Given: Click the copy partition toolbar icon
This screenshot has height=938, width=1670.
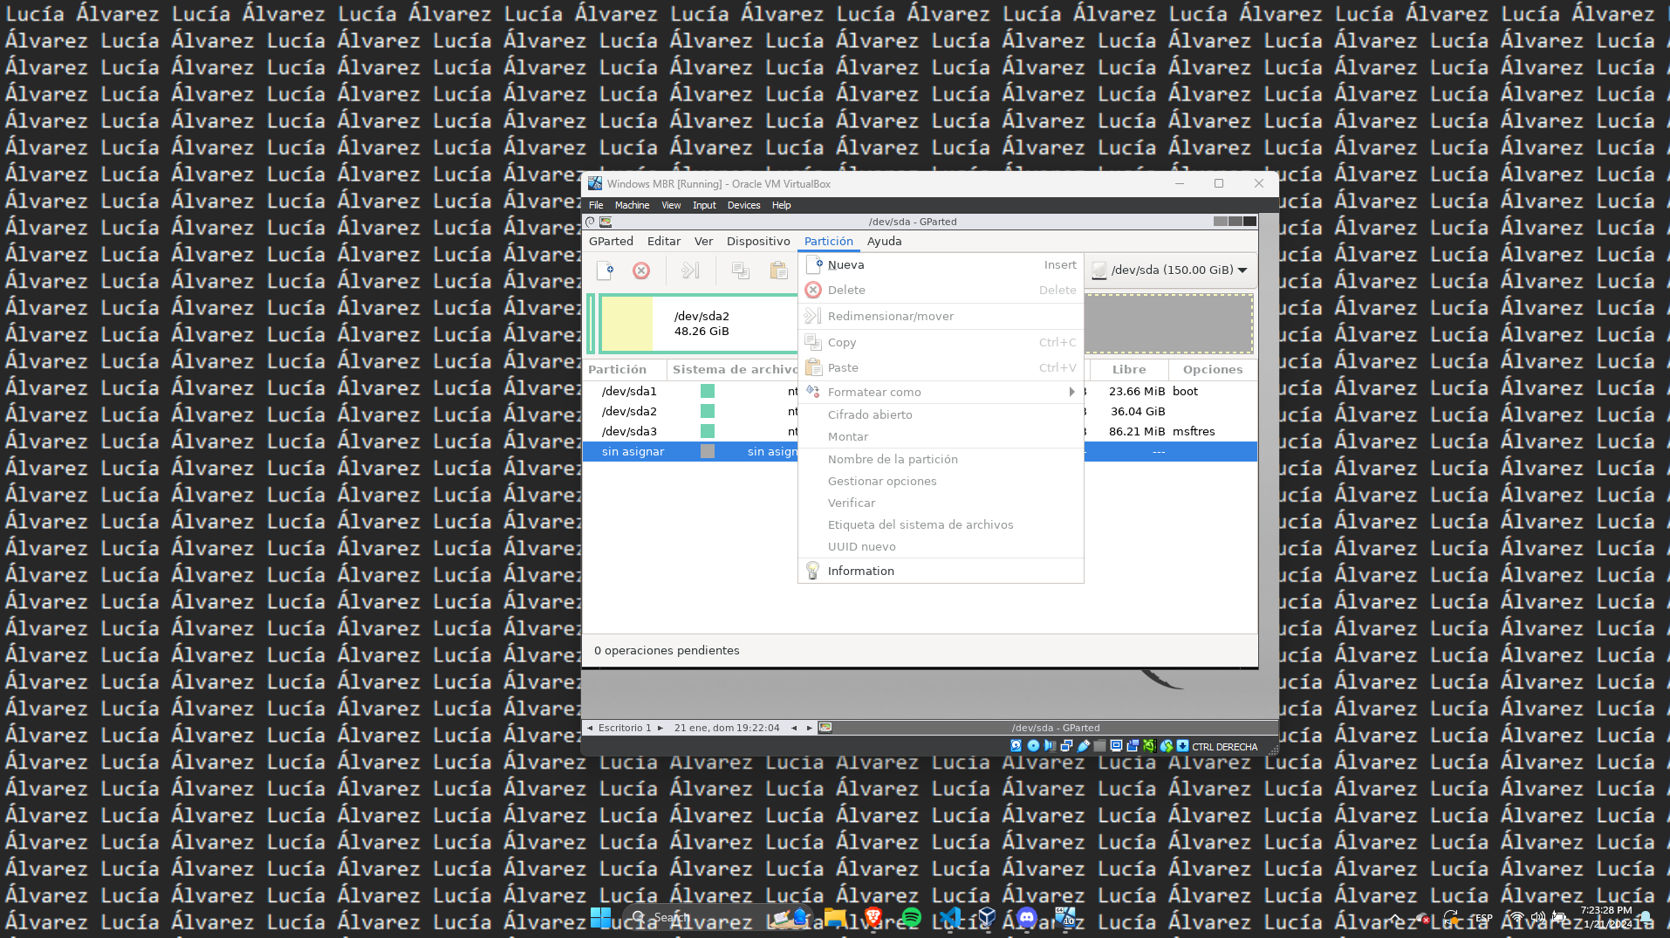Looking at the screenshot, I should (741, 270).
